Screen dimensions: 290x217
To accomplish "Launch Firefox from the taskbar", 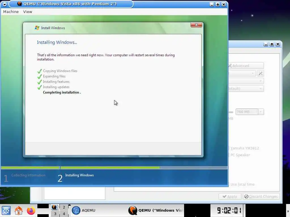I will point(31,210).
